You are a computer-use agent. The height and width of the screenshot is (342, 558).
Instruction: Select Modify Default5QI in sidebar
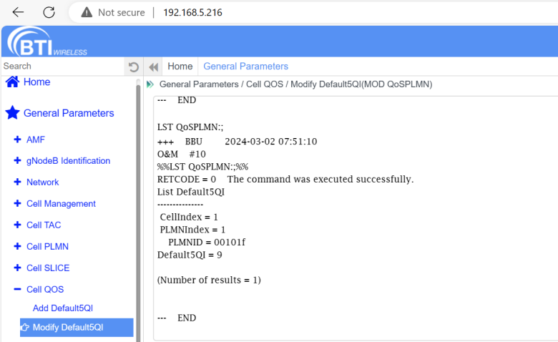coord(67,328)
